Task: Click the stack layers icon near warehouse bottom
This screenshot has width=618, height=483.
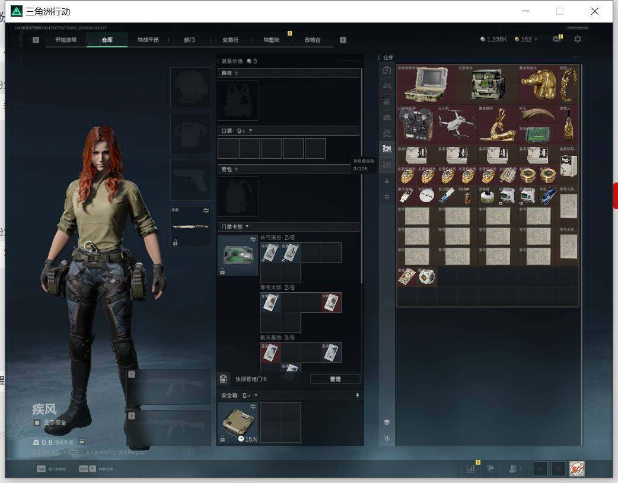Action: point(387,422)
